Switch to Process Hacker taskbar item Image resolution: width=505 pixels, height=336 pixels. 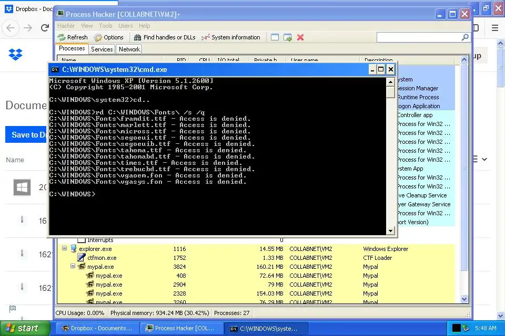tap(182, 328)
